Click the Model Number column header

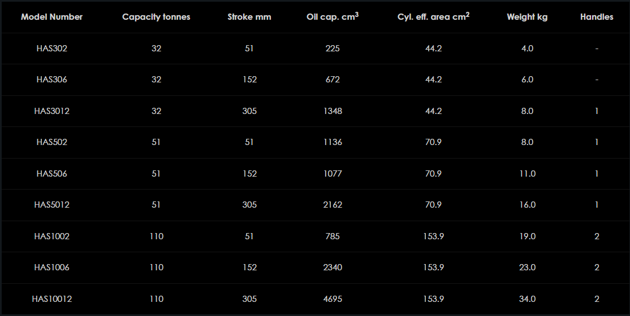[52, 17]
